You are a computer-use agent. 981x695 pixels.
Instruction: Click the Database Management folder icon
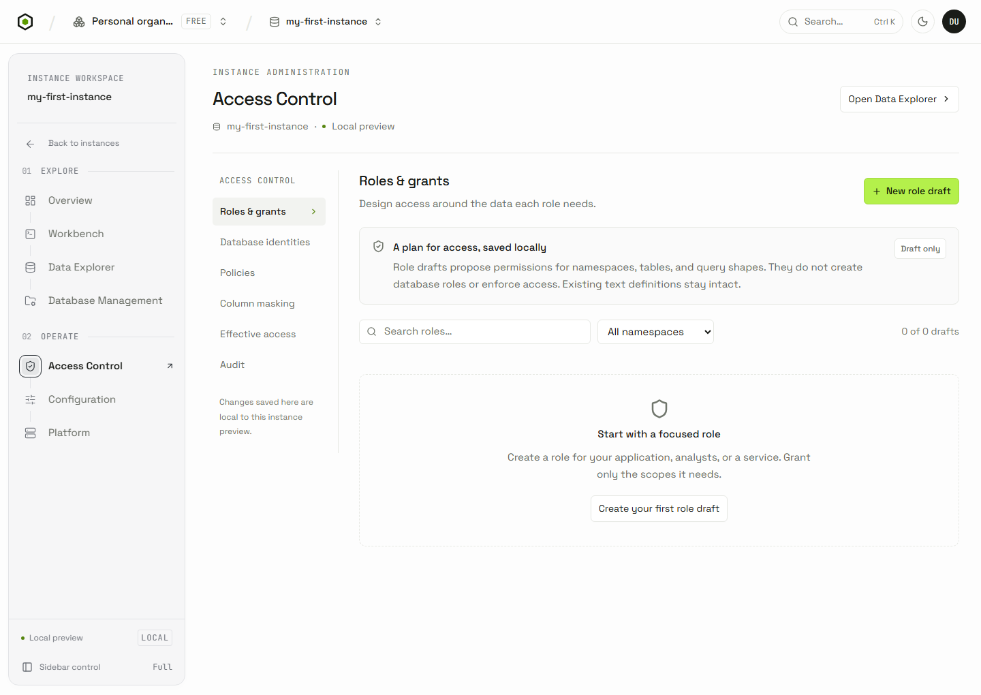[x=31, y=300]
